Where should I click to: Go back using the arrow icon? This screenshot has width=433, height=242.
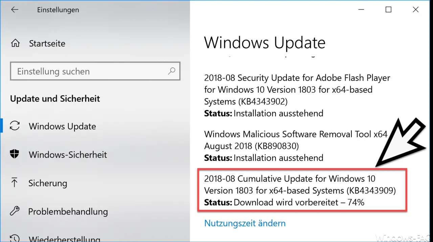pos(15,10)
